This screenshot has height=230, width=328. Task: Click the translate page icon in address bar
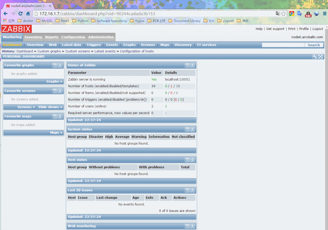click(x=278, y=14)
